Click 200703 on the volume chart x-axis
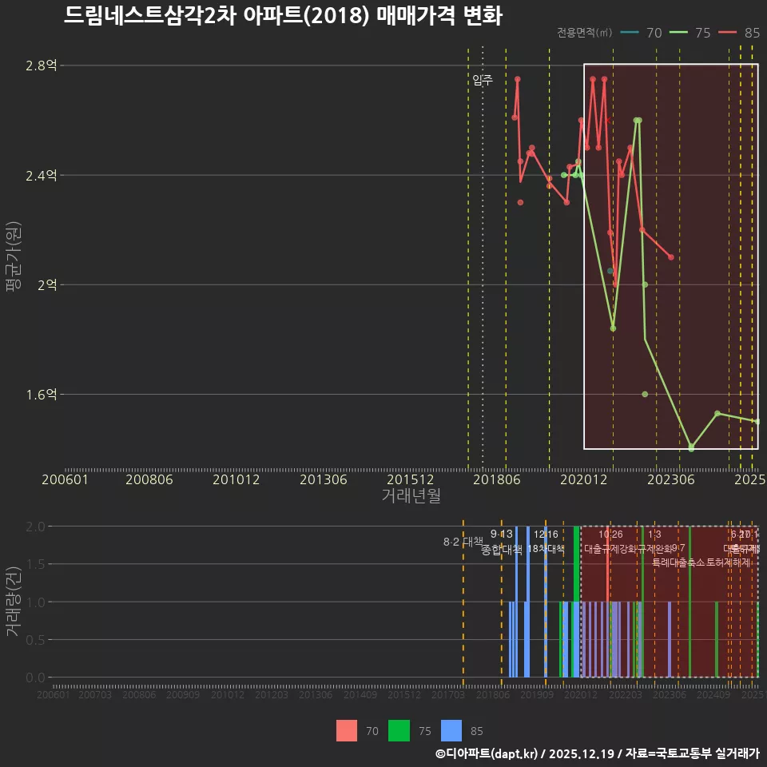This screenshot has width=767, height=767. click(95, 694)
